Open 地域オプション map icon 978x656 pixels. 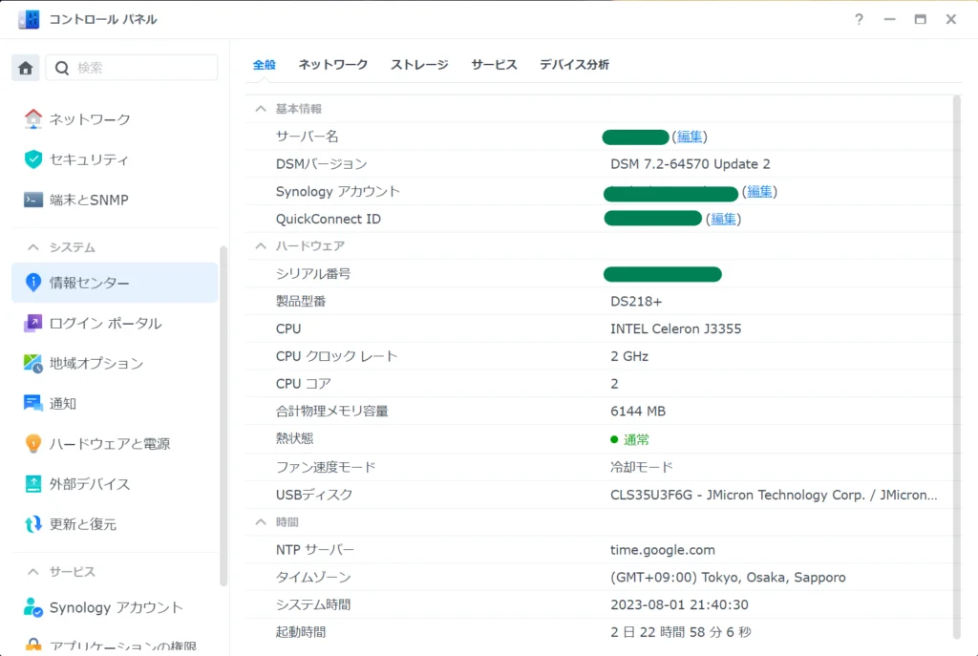[x=33, y=364]
